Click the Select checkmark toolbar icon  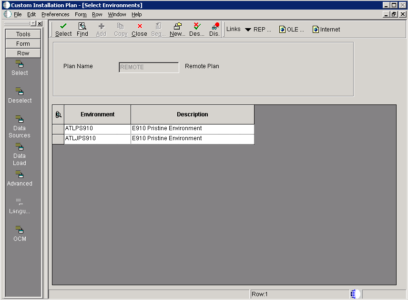point(63,30)
